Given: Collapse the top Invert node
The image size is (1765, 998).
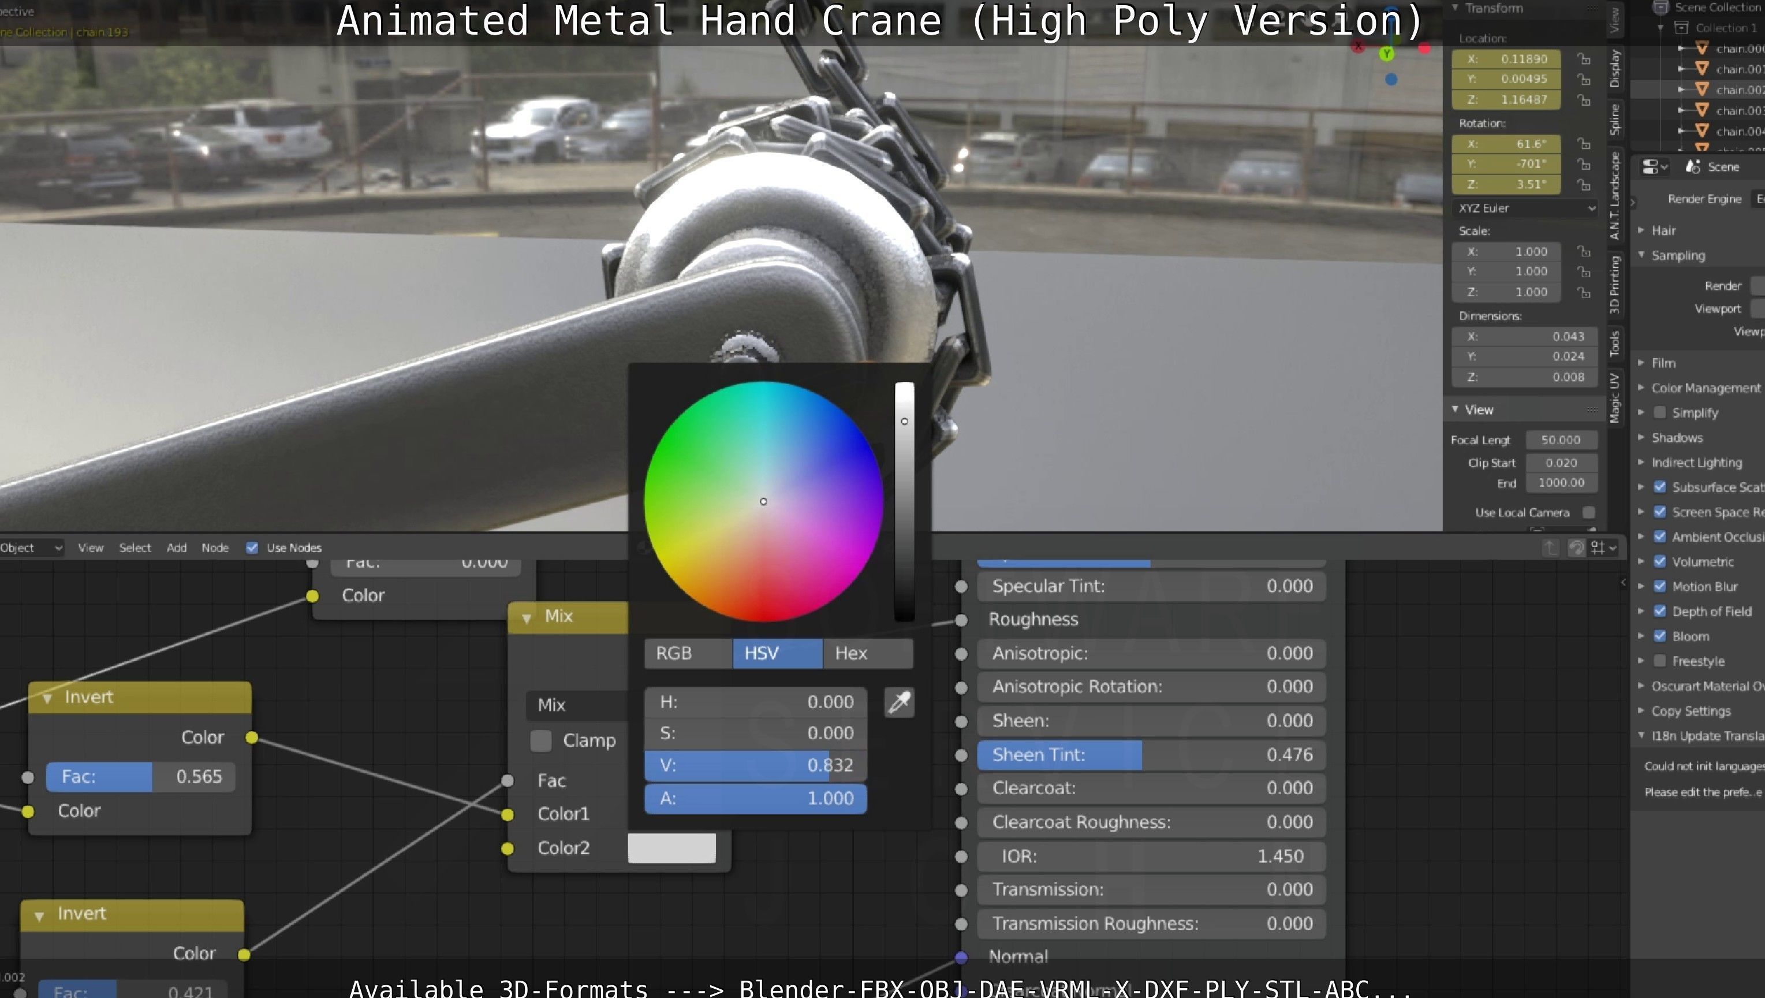Looking at the screenshot, I should tap(47, 698).
